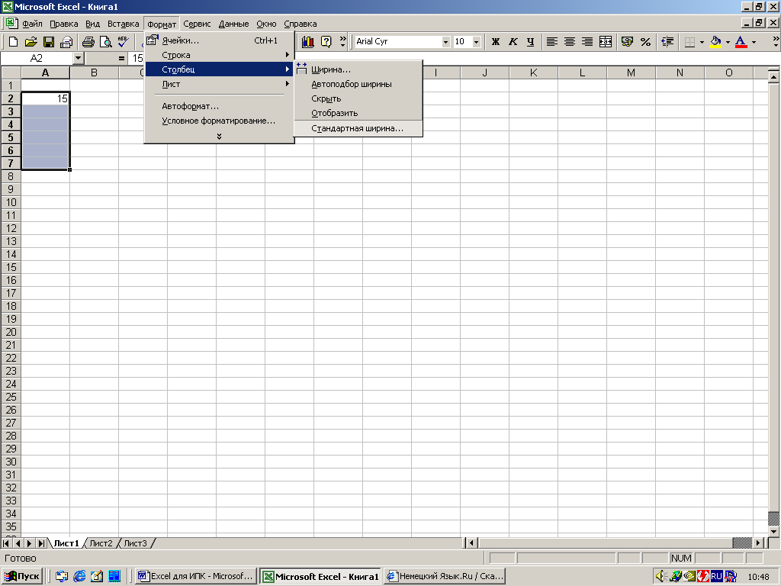Select Ширина... in the column submenu
This screenshot has width=781, height=586.
pyautogui.click(x=358, y=69)
